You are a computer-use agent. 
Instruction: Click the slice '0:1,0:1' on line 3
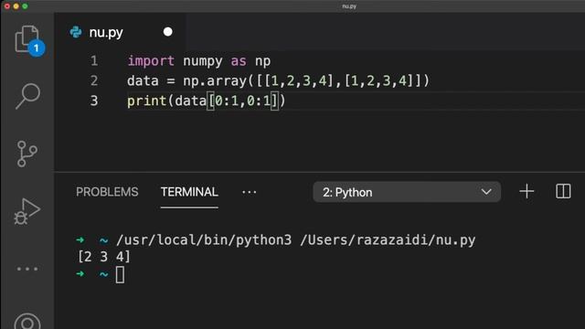[x=243, y=101]
